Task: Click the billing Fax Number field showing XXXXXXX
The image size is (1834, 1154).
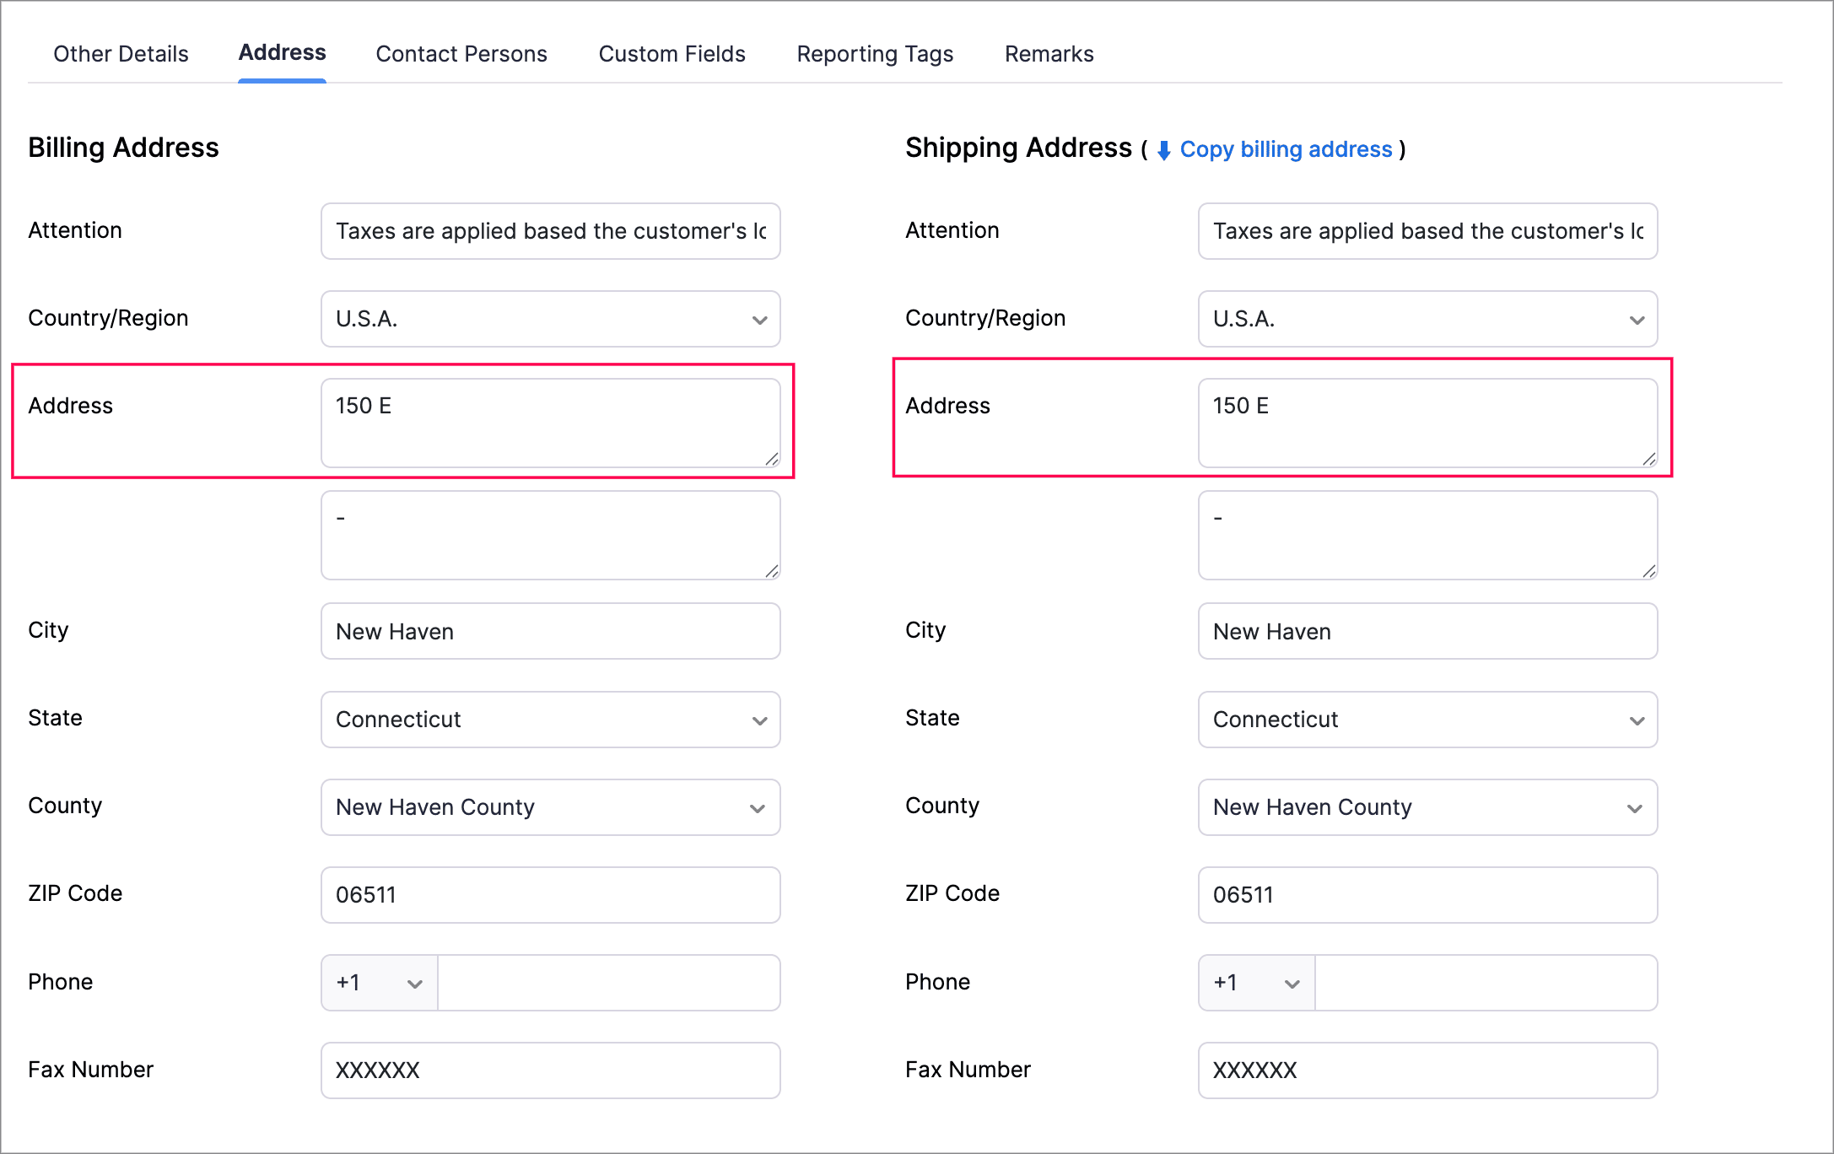Action: (550, 1070)
